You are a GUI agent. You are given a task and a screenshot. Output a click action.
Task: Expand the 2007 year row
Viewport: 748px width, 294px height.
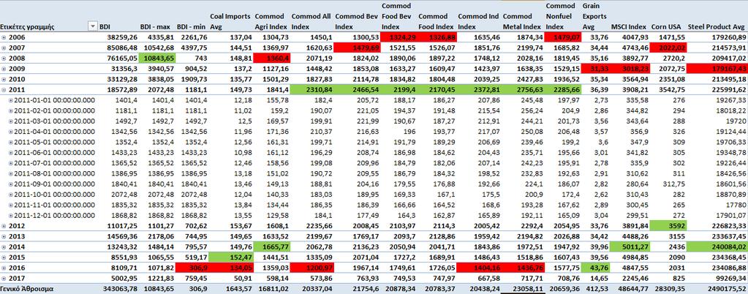point(4,48)
